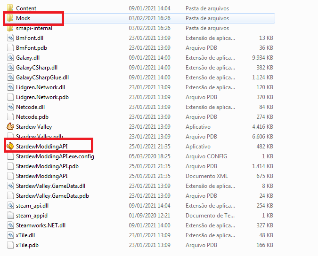Select the file name Netcode.pdb

[32, 117]
